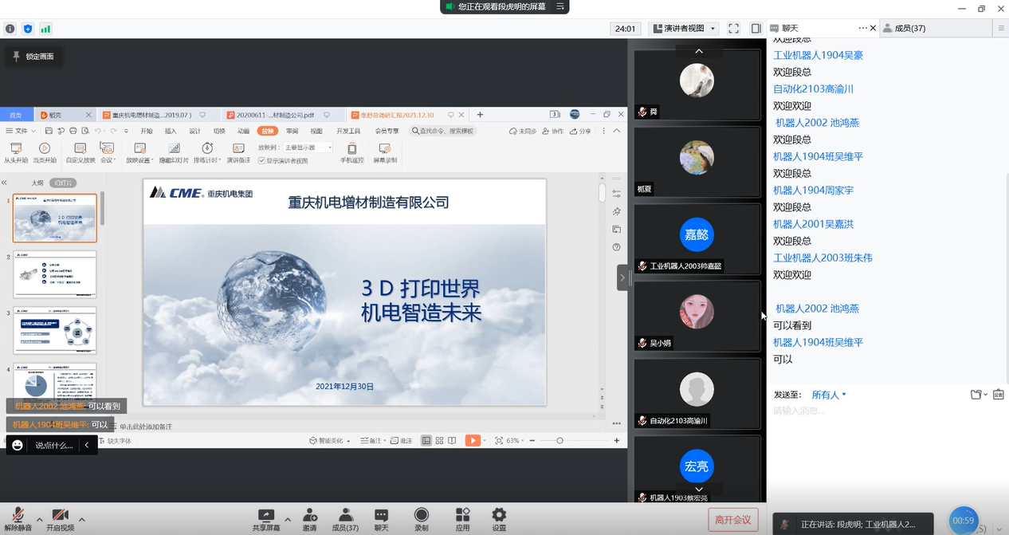Image resolution: width=1009 pixels, height=535 pixels.
Task: Click the chat screenshot icon near message box
Action: click(998, 394)
